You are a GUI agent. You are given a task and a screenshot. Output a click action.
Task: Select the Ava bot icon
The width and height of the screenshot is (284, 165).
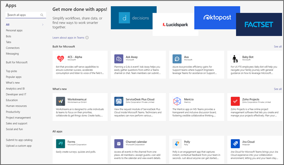click(177, 59)
